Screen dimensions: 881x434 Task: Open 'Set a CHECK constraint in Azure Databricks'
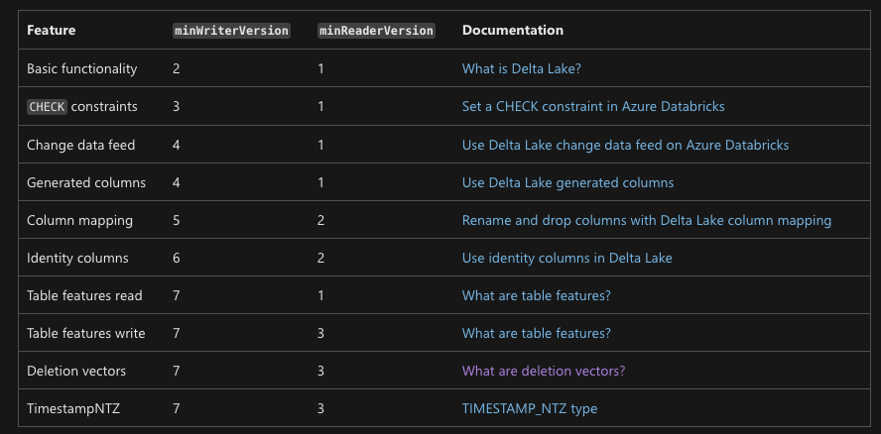click(x=593, y=106)
